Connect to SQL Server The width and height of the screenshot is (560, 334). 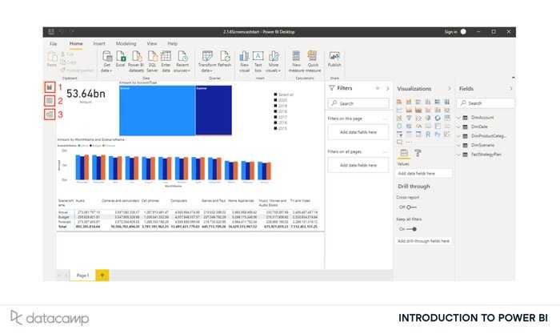coord(152,62)
